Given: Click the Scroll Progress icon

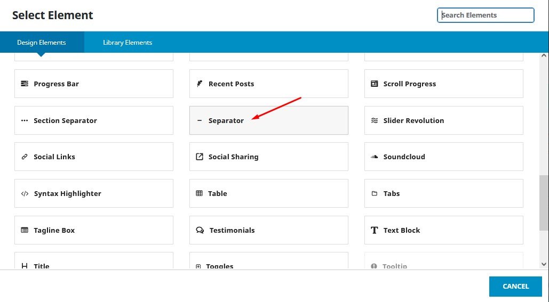Looking at the screenshot, I should click(x=374, y=84).
